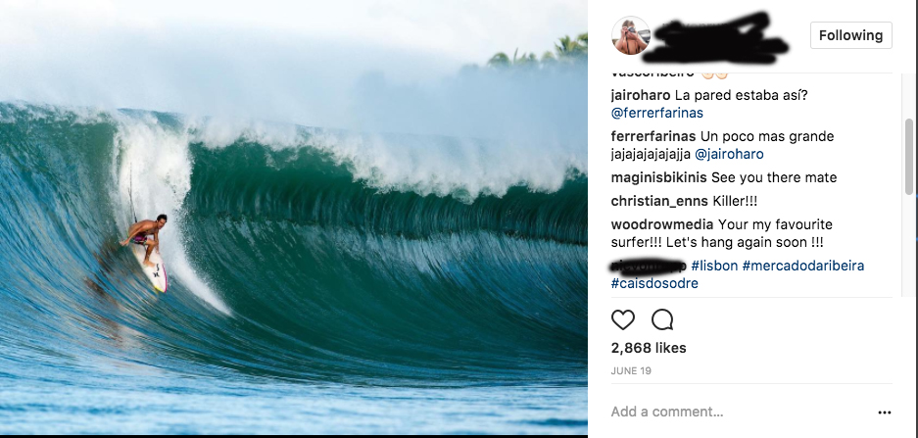Open the poster's profile avatar
918x438 pixels.
coord(631,35)
